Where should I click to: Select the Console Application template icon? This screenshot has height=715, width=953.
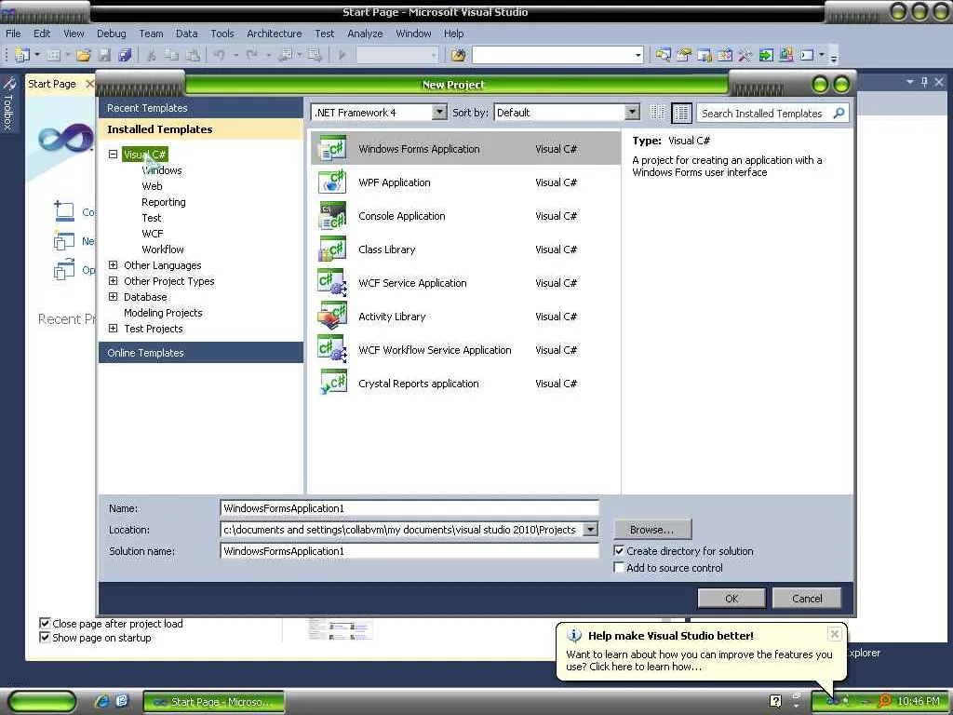click(x=332, y=215)
